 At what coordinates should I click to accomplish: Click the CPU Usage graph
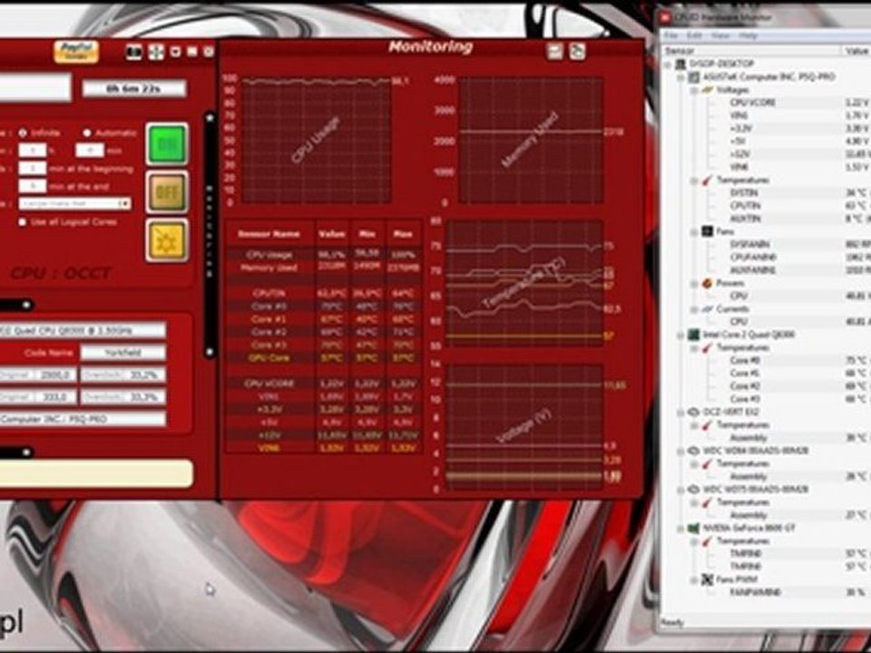pos(317,140)
